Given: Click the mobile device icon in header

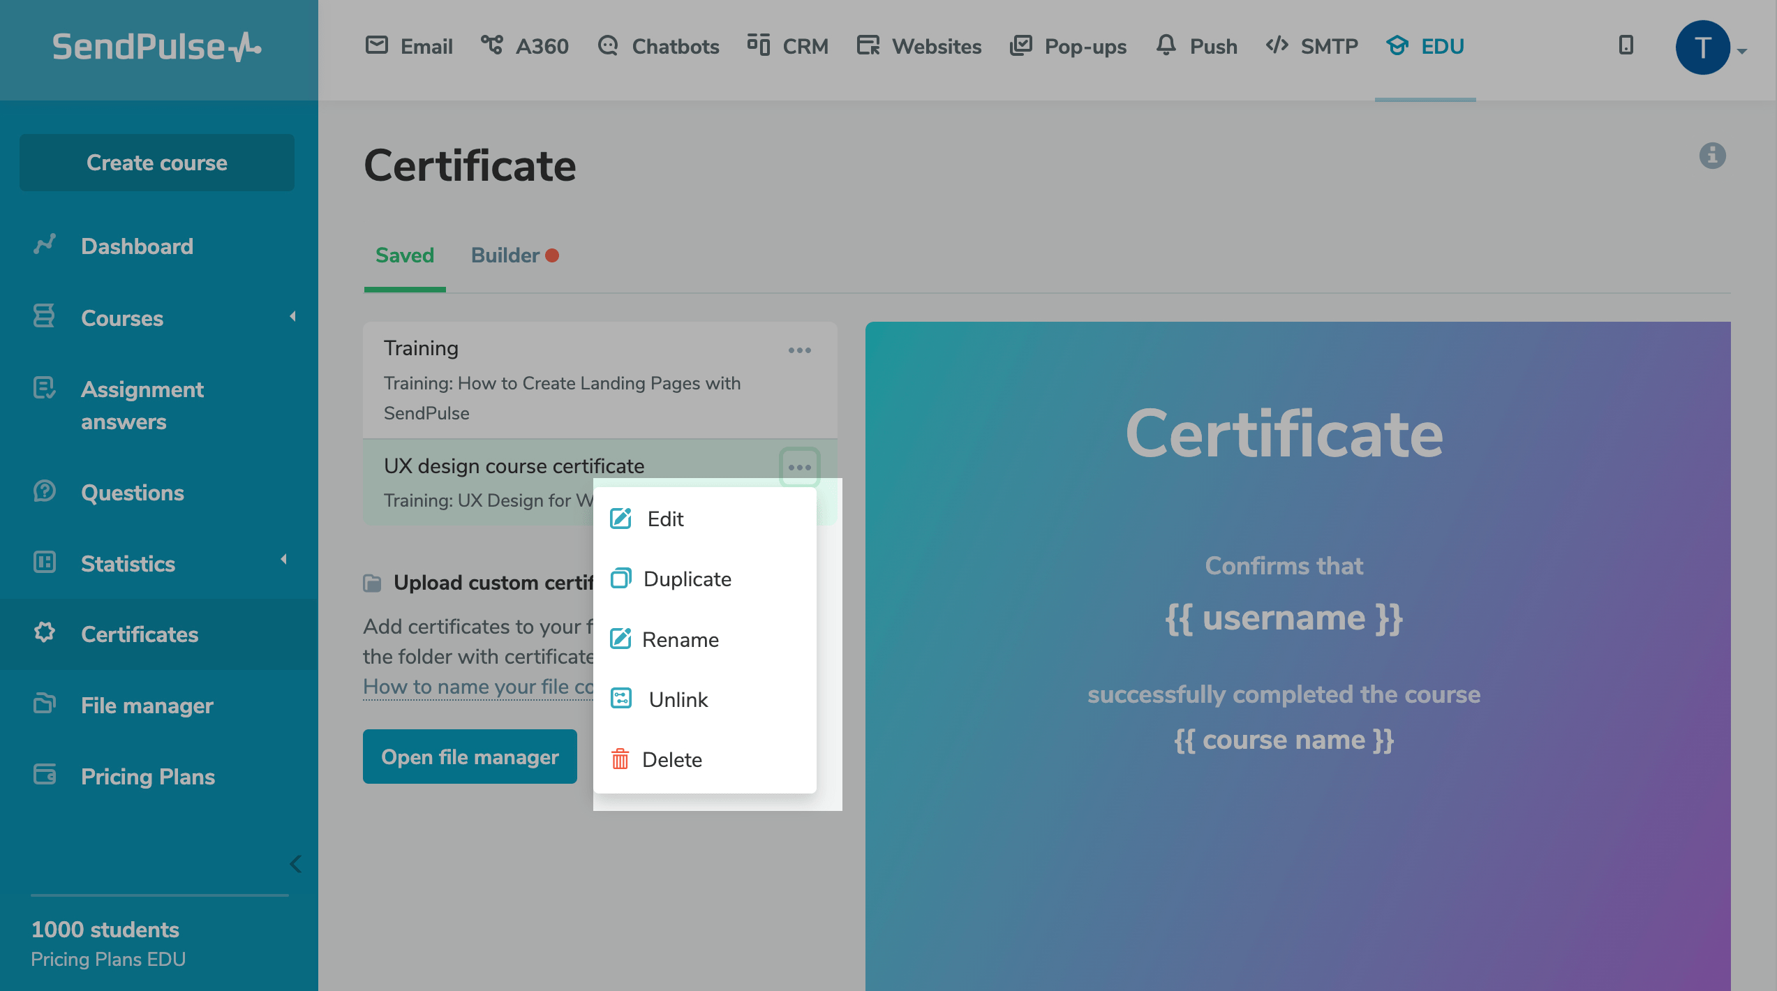Looking at the screenshot, I should 1626,45.
